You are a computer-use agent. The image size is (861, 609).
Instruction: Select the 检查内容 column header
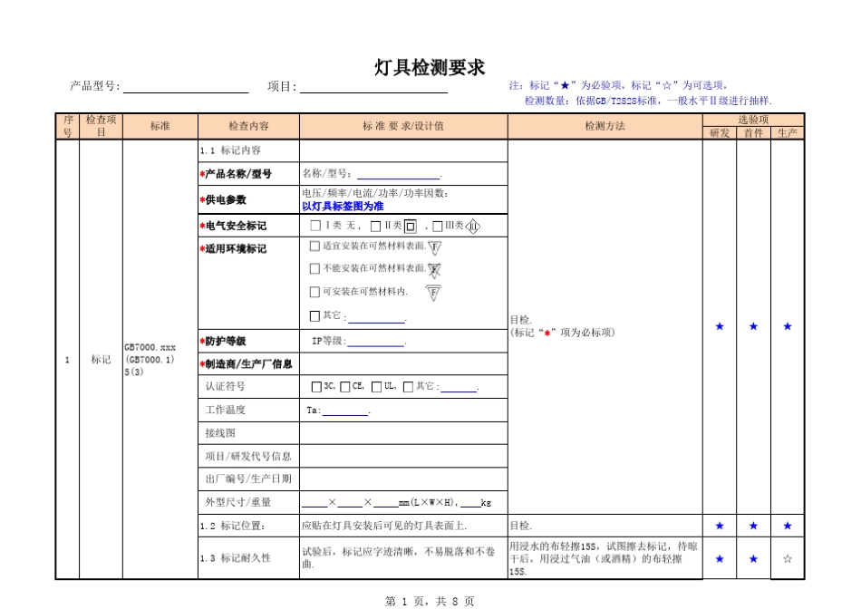pos(248,126)
